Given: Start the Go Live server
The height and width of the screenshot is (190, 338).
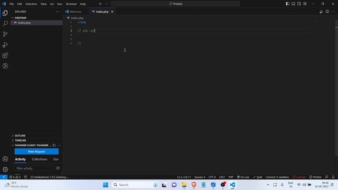Looking at the screenshot, I should tap(243, 177).
